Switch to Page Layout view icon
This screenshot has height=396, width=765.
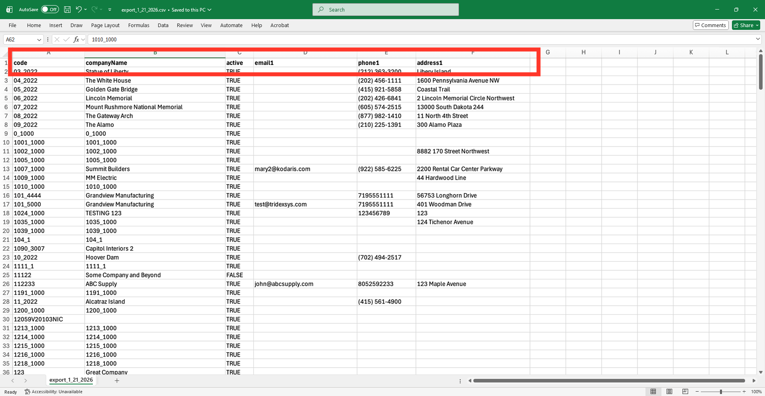pos(669,392)
